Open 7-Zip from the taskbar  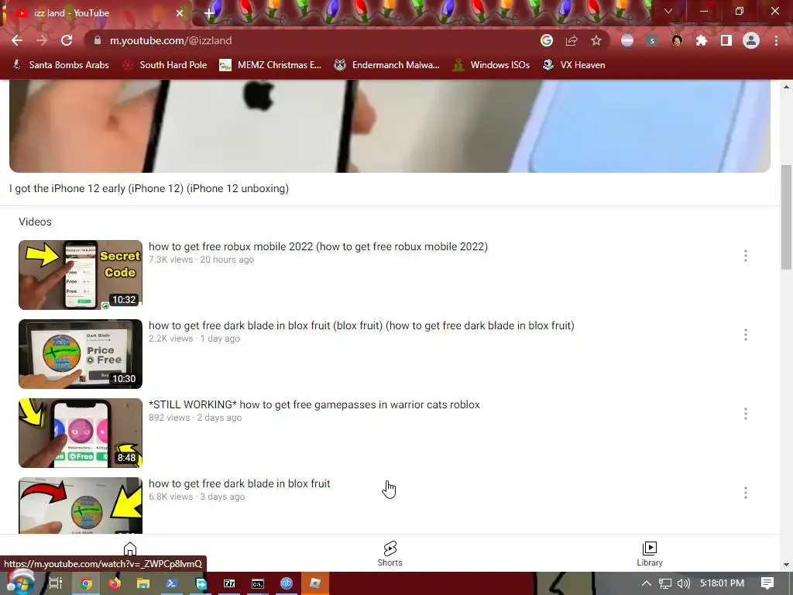pyautogui.click(x=229, y=583)
